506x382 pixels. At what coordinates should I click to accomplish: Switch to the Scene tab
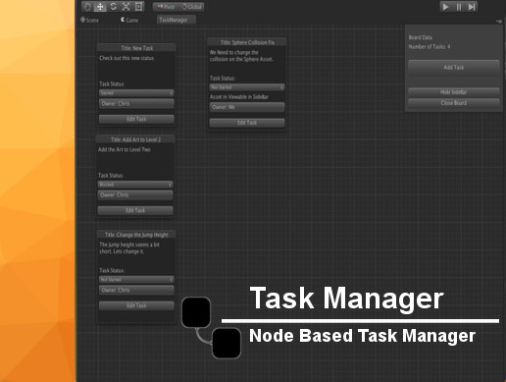coord(89,20)
